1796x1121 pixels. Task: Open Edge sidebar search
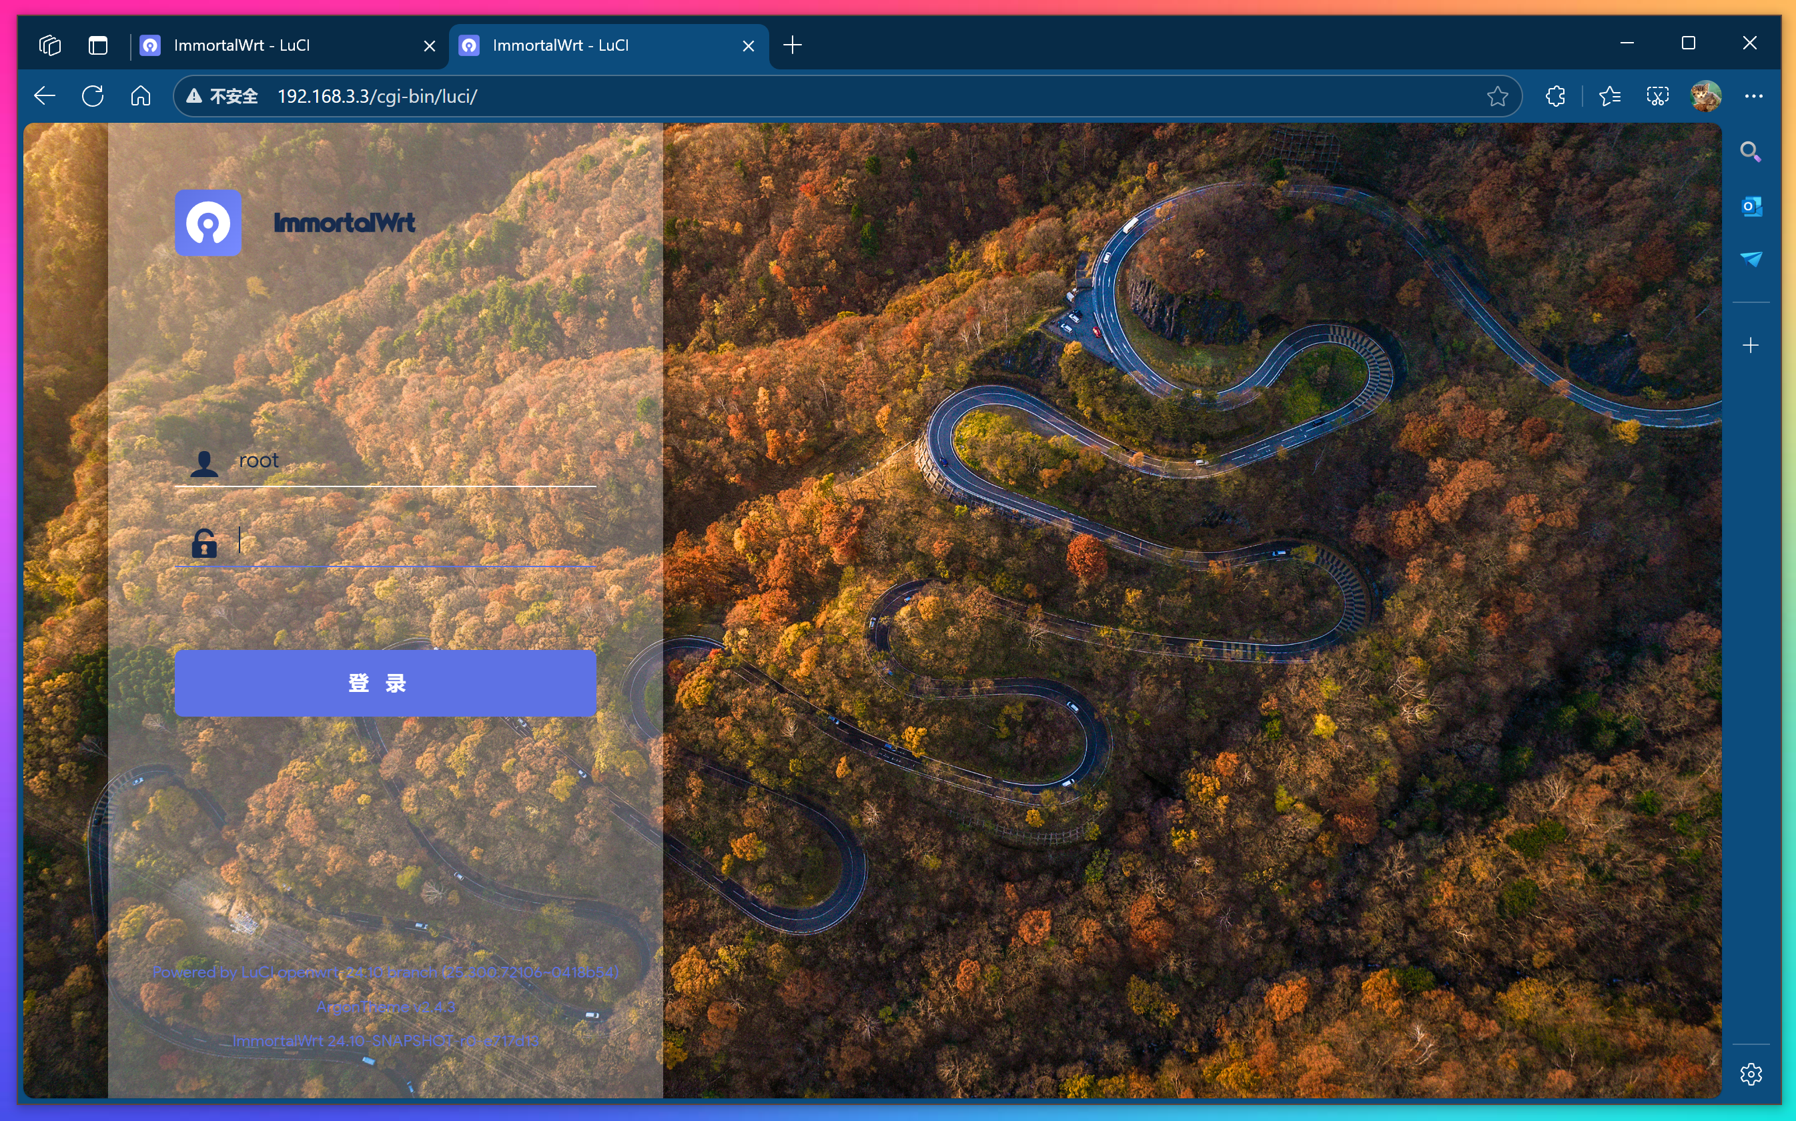tap(1751, 152)
